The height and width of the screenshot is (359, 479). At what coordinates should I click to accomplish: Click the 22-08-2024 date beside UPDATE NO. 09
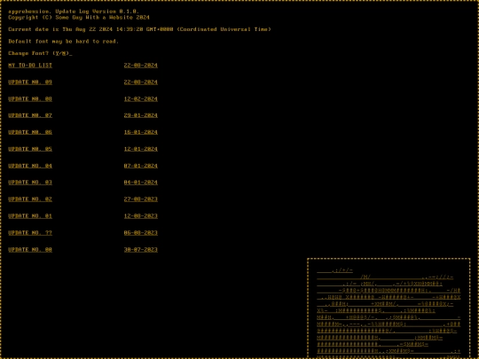[141, 82]
